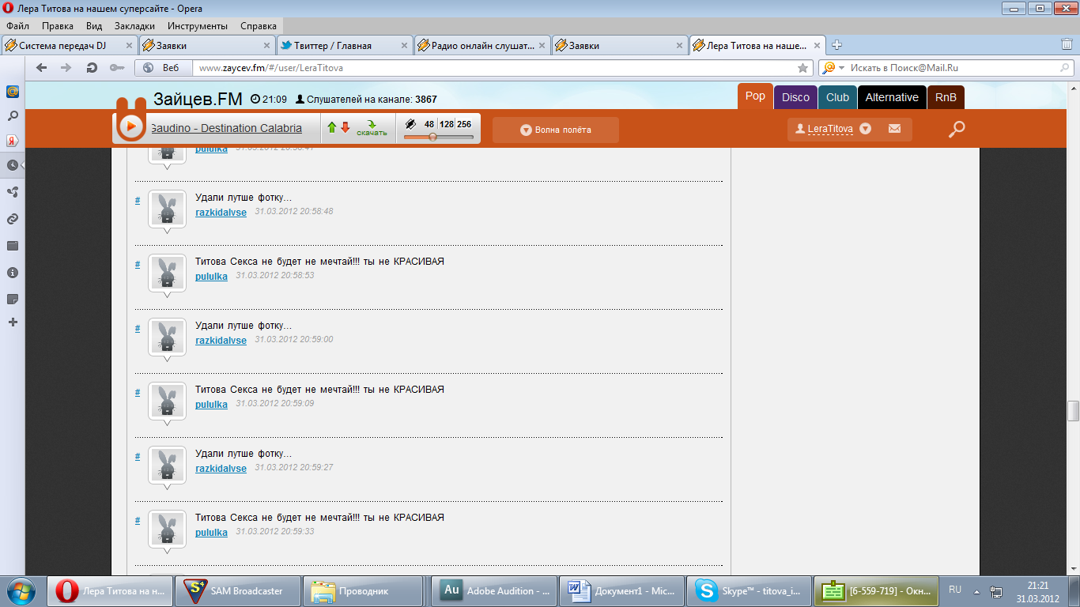This screenshot has height=607, width=1080.
Task: Reload the current page
Action: point(92,68)
